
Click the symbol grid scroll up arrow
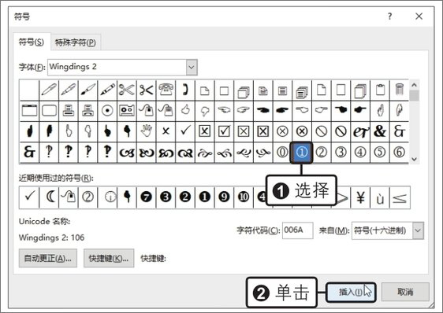click(414, 85)
